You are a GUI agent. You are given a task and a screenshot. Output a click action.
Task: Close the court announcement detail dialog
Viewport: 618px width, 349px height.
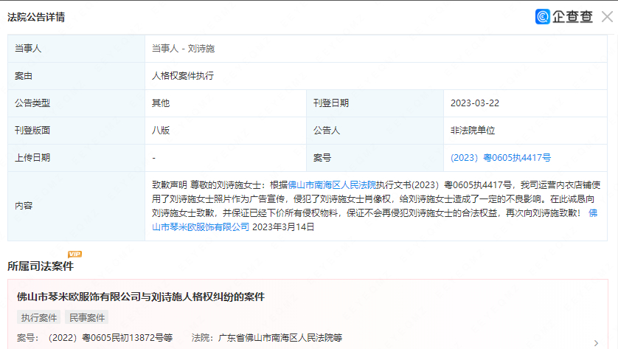pyautogui.click(x=607, y=17)
